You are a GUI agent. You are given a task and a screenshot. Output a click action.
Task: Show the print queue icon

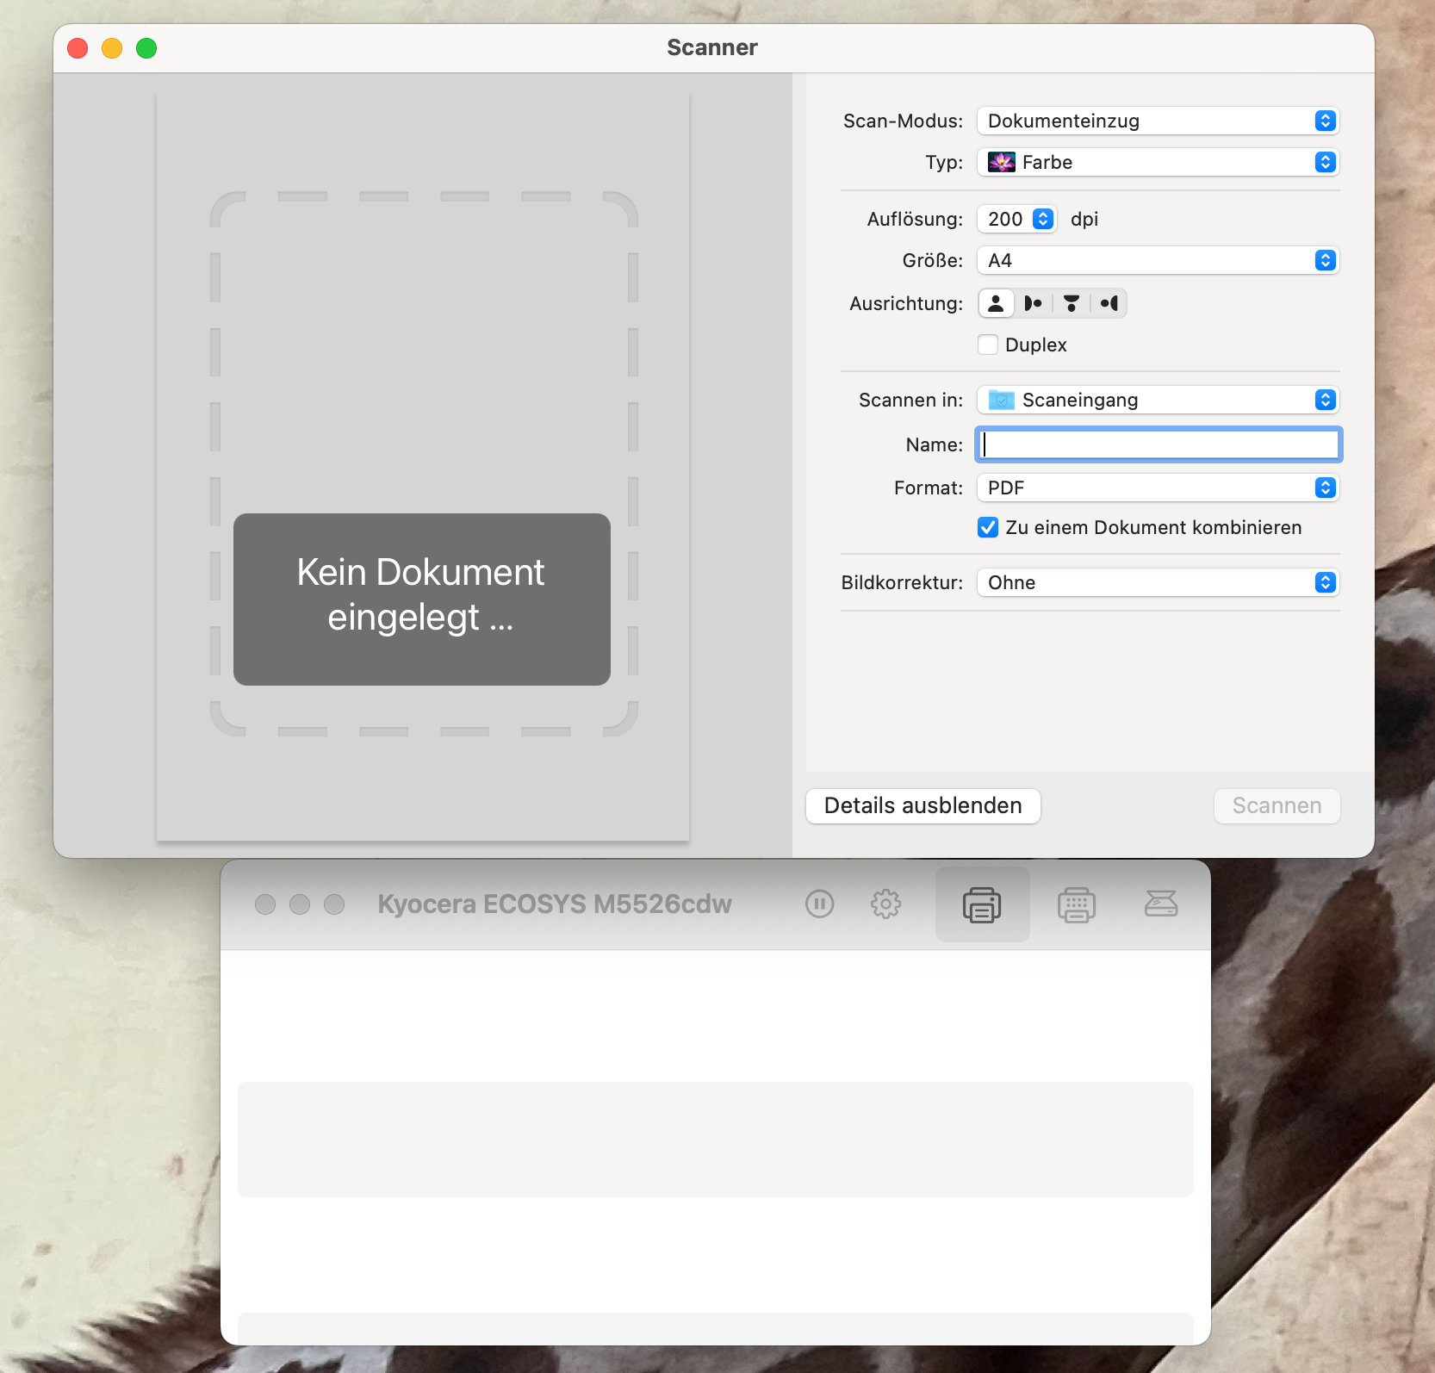pyautogui.click(x=982, y=904)
